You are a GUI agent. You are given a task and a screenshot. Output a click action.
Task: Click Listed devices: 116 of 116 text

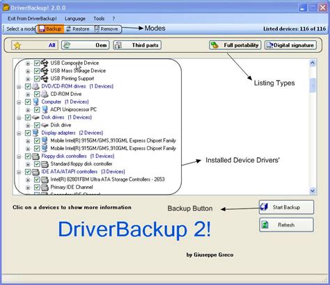pyautogui.click(x=294, y=29)
